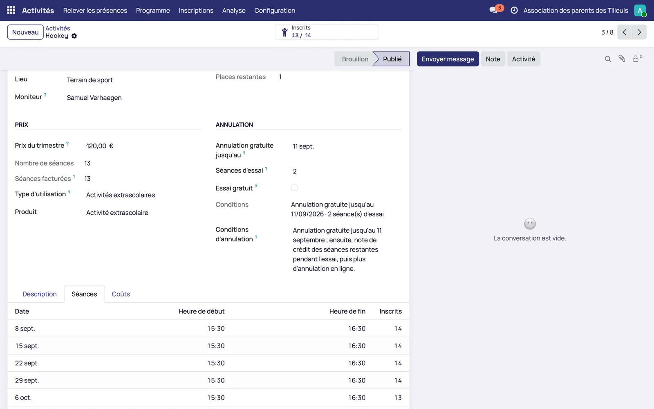Show help tooltip for Essai gratuit
The width and height of the screenshot is (654, 409).
click(x=256, y=186)
